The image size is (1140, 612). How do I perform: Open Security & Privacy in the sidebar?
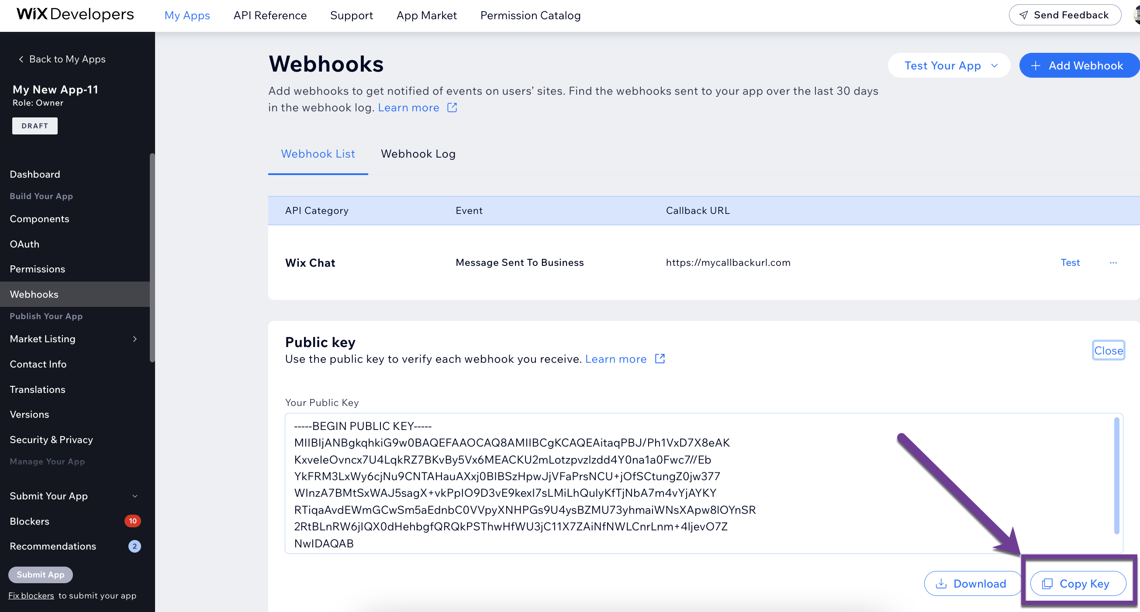pos(52,440)
